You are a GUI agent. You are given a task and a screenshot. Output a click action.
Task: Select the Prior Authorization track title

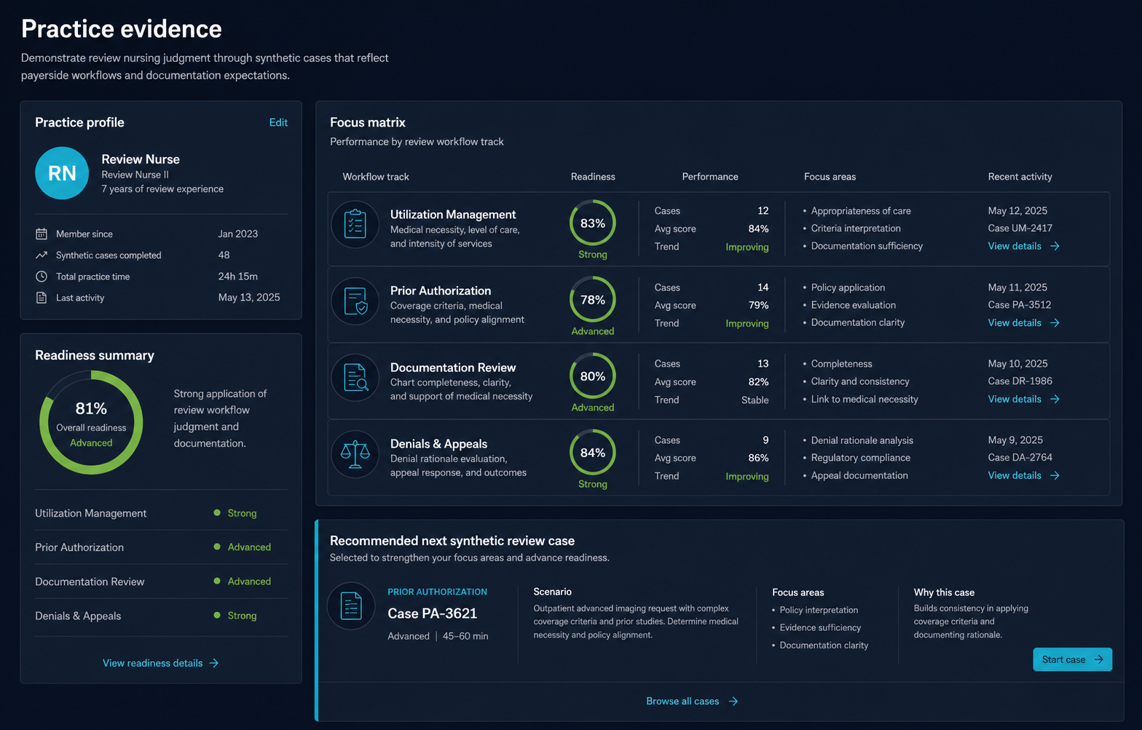(x=441, y=290)
